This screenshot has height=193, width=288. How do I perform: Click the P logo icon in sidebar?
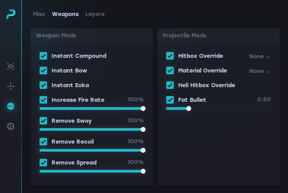(x=11, y=14)
